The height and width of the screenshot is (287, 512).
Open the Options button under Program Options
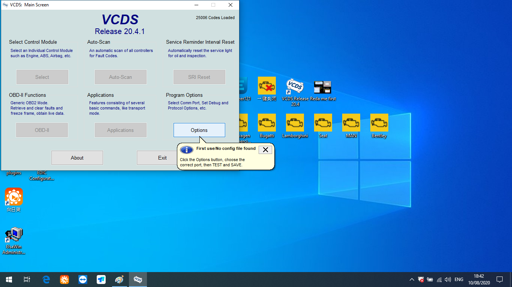click(x=199, y=130)
